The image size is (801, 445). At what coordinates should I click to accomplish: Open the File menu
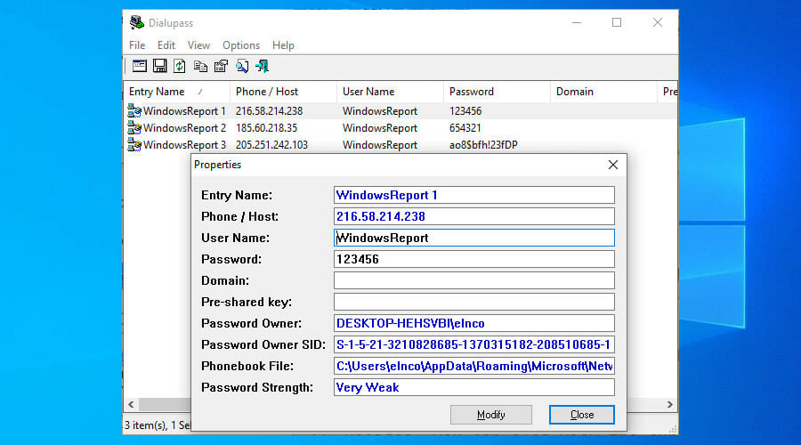(137, 45)
